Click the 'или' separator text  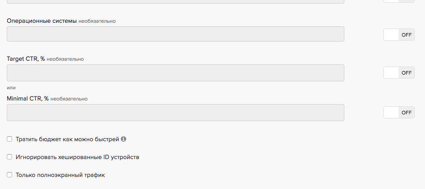11,88
